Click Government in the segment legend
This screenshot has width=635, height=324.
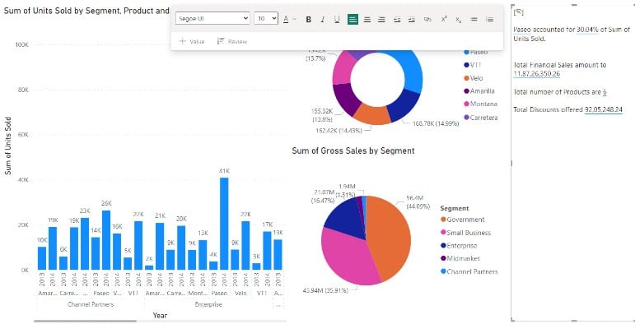463,220
